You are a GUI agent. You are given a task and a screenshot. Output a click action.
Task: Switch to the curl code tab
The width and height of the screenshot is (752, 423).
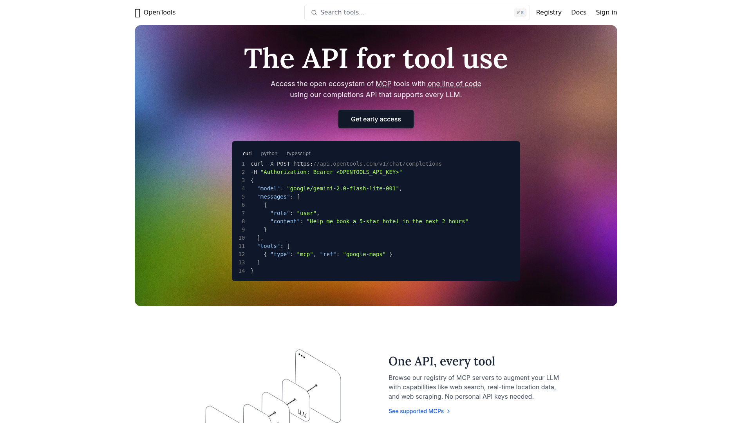pyautogui.click(x=247, y=154)
